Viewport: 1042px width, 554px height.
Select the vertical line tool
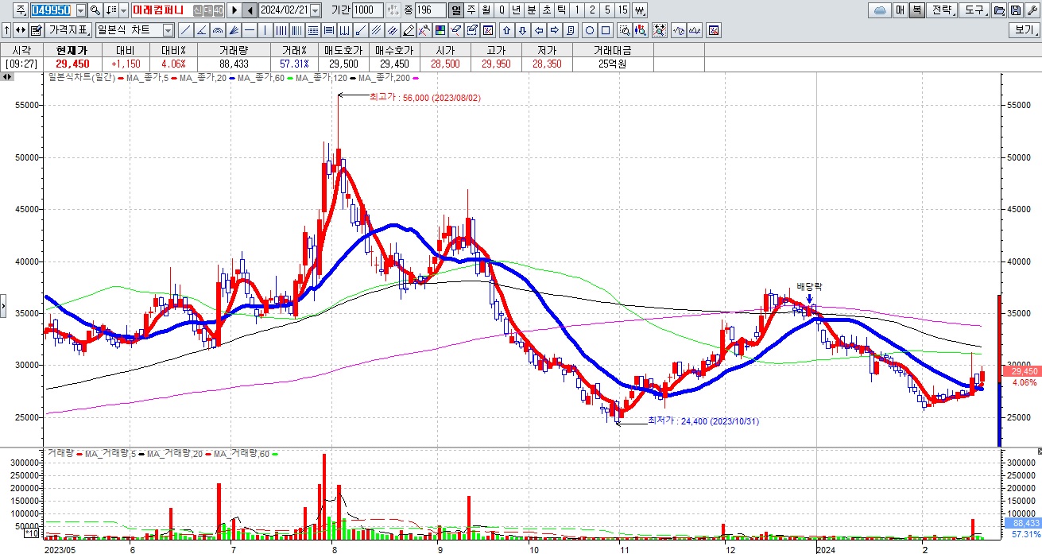point(265,30)
